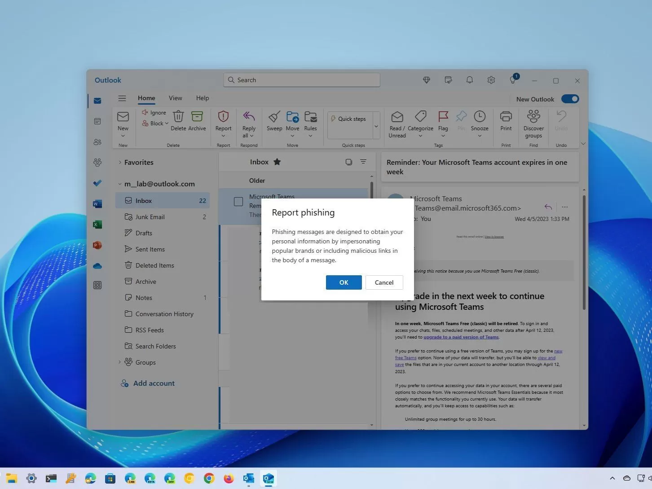Image resolution: width=652 pixels, height=489 pixels.
Task: Toggle select-all messages icon in Inbox header
Action: pyautogui.click(x=348, y=162)
